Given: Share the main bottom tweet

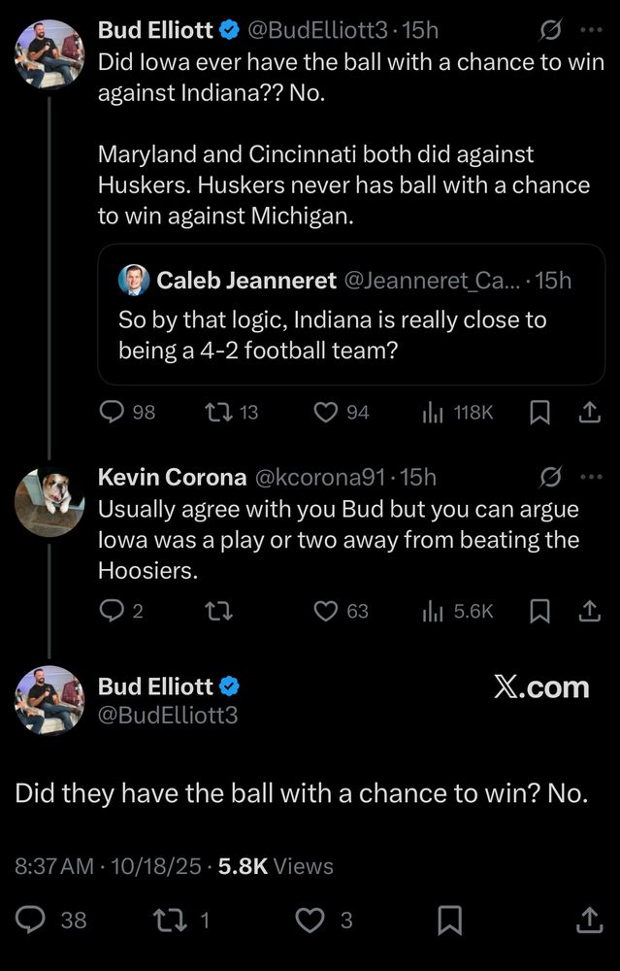Looking at the screenshot, I should click(x=589, y=920).
